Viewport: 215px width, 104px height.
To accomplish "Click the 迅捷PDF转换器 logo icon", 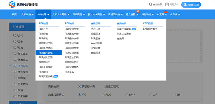I will (12, 5).
